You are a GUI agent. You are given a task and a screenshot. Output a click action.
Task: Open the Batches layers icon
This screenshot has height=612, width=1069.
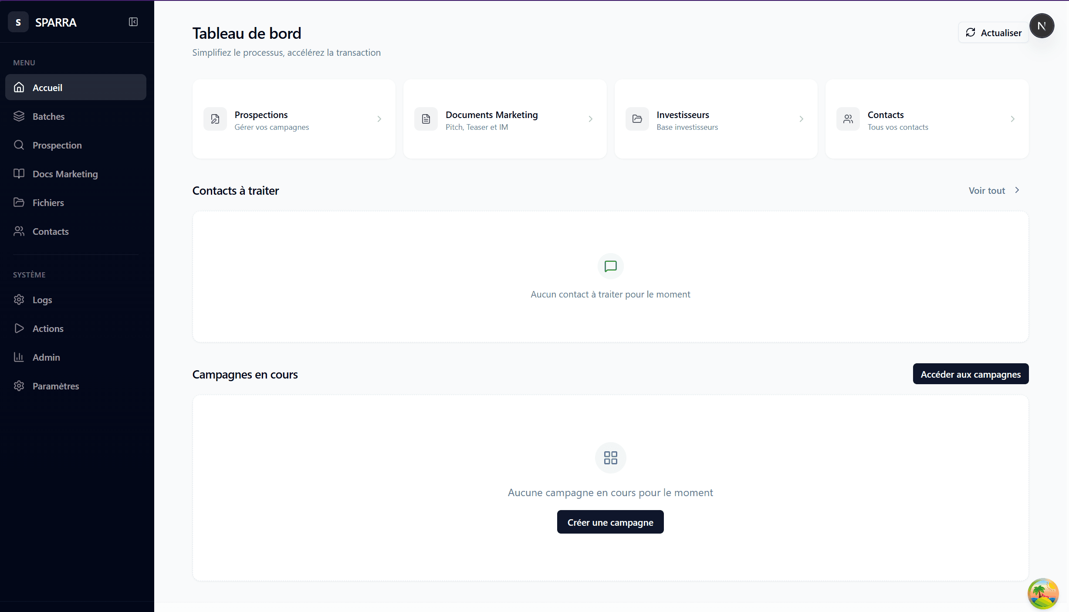coord(19,116)
